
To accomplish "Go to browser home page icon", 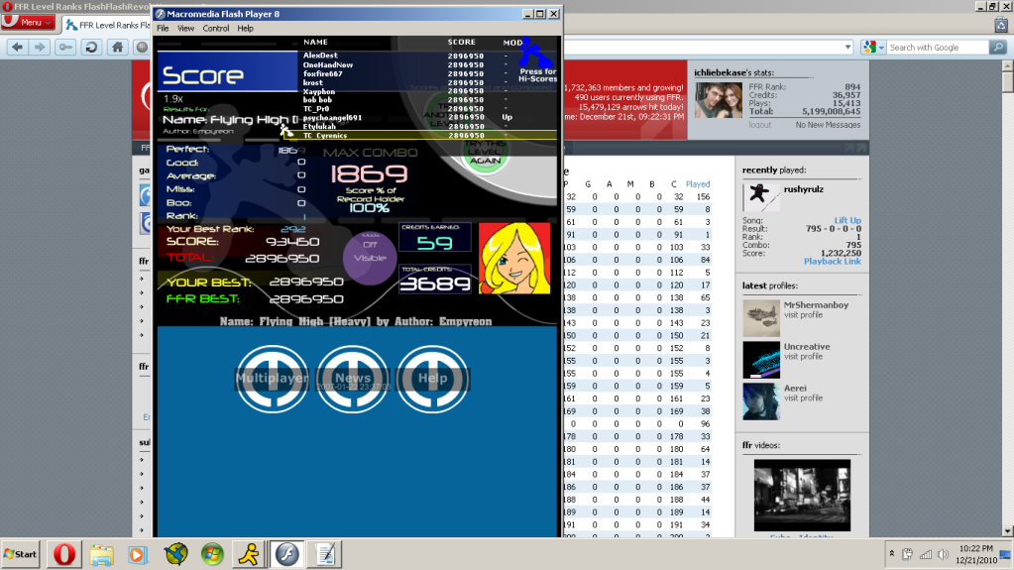I will click(117, 48).
